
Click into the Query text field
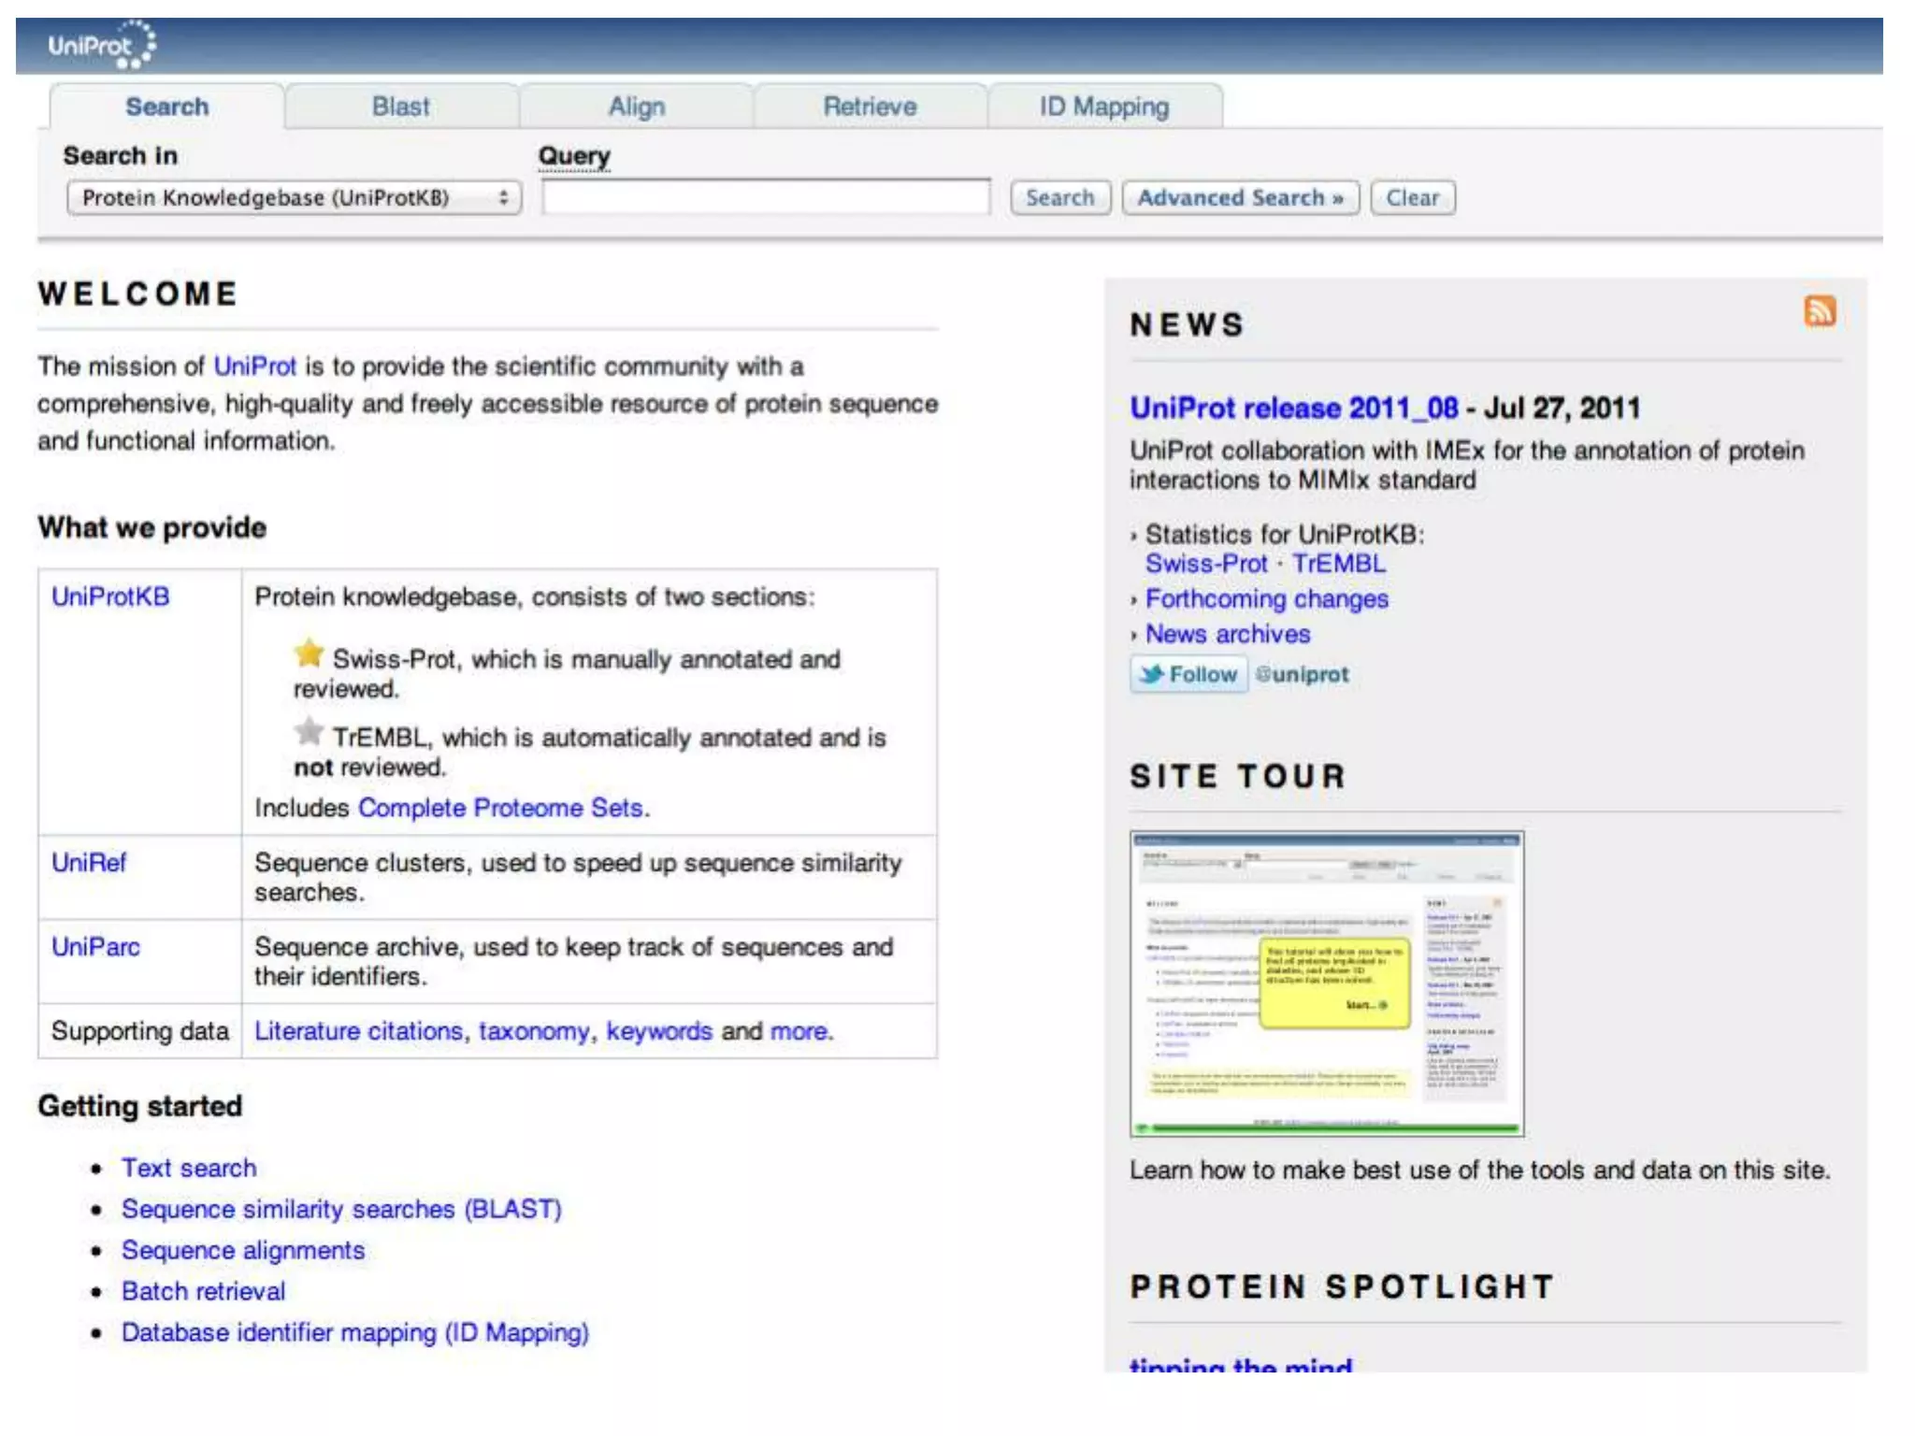point(765,197)
